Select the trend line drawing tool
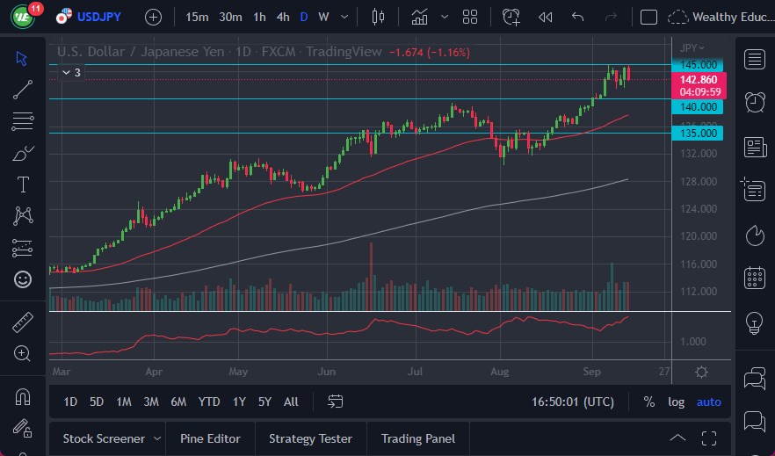The image size is (775, 456). [x=23, y=89]
